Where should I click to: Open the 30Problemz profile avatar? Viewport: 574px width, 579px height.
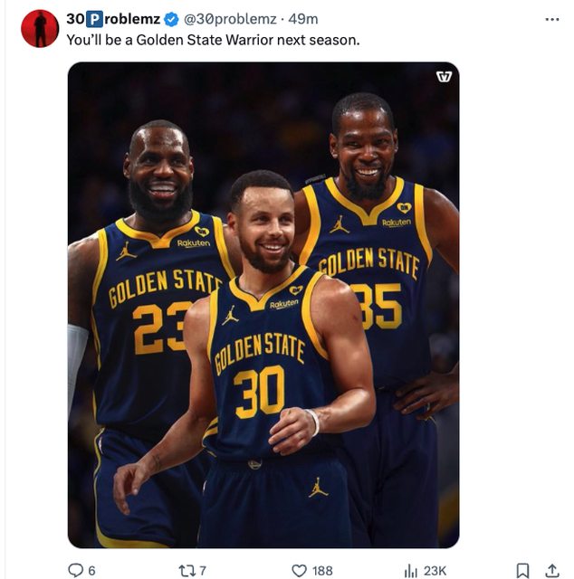(x=40, y=28)
